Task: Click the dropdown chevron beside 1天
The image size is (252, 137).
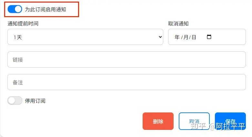Action: pyautogui.click(x=160, y=37)
